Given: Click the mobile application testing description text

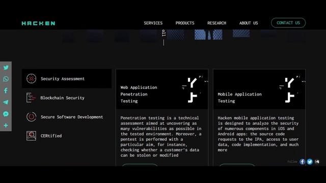Looking at the screenshot, I should 258,134.
